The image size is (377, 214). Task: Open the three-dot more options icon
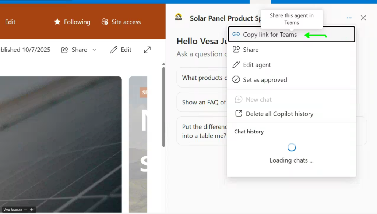pyautogui.click(x=349, y=18)
